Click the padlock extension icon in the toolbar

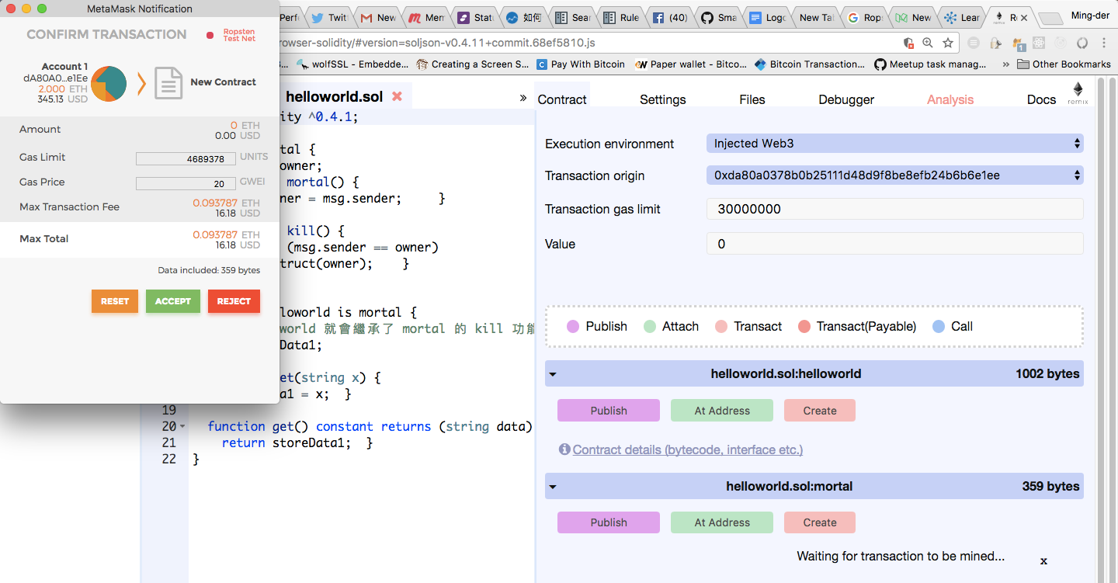pyautogui.click(x=996, y=43)
